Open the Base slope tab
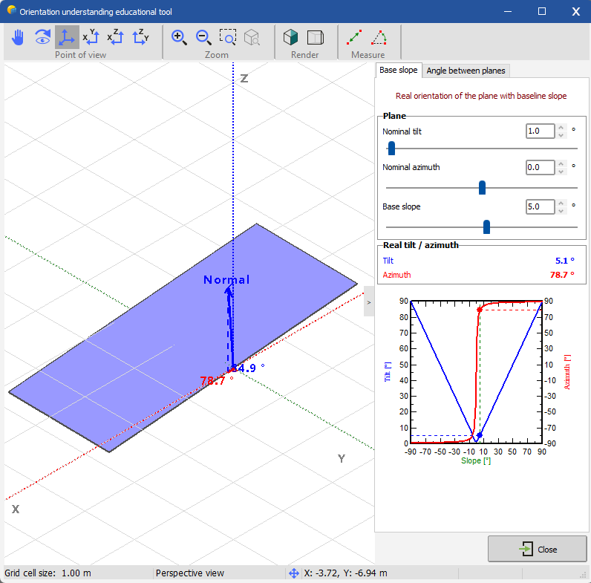 tap(399, 70)
